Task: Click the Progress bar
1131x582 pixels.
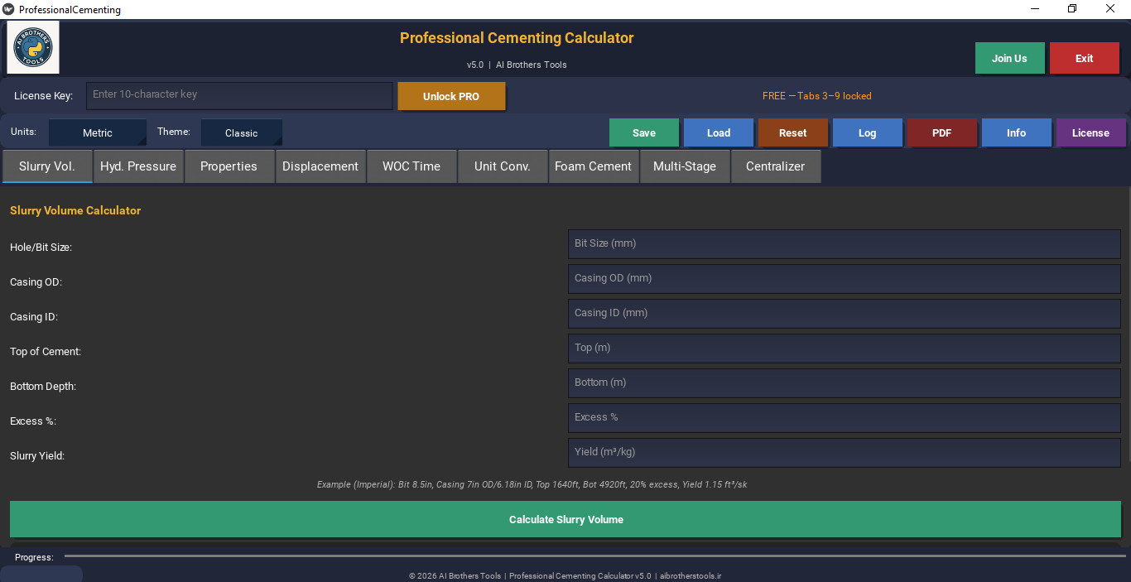Action: 594,556
